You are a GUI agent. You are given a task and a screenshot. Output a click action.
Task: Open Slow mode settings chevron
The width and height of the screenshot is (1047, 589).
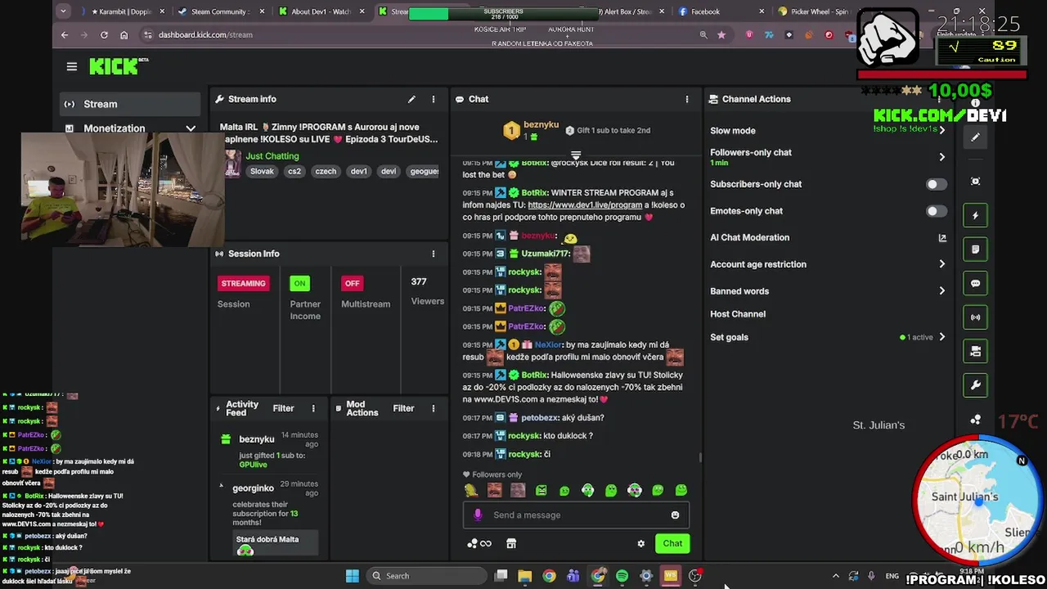point(942,131)
